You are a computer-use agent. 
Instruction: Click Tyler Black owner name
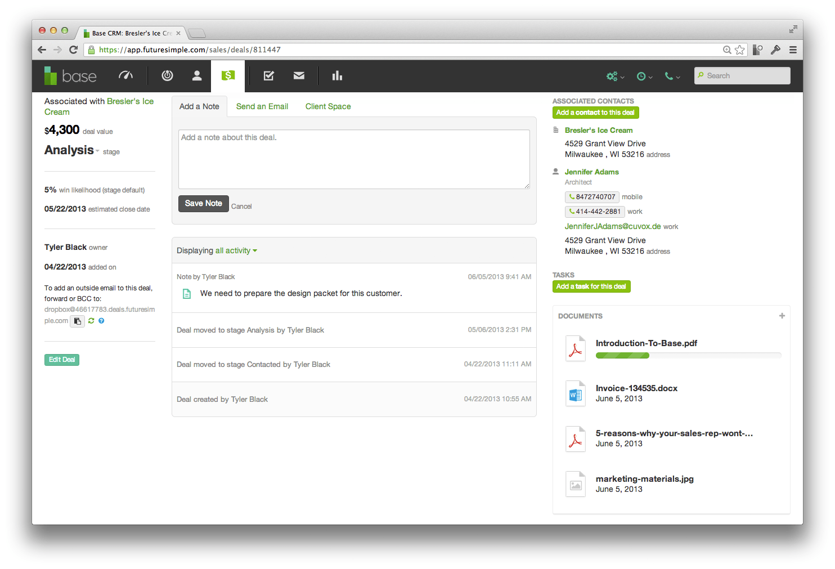pyautogui.click(x=65, y=247)
